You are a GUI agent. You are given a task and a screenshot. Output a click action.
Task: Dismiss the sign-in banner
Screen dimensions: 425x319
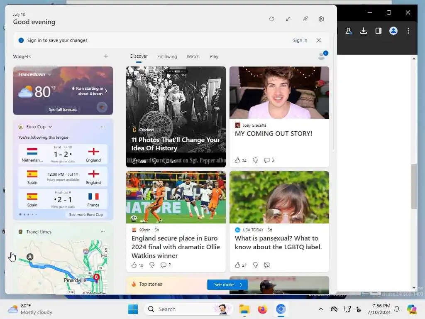coord(318,40)
